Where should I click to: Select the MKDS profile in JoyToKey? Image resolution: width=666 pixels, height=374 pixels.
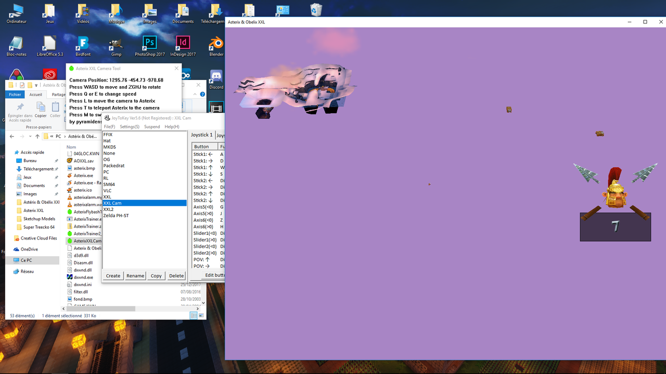(x=144, y=147)
